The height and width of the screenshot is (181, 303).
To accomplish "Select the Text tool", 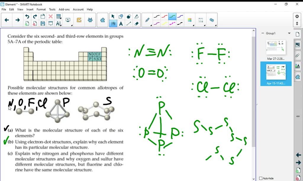I will point(121,23).
